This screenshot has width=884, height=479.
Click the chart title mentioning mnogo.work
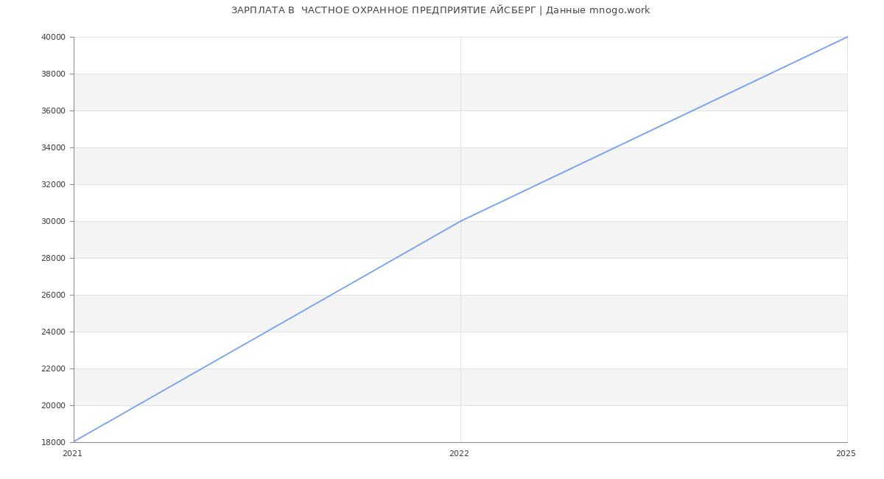tap(441, 10)
